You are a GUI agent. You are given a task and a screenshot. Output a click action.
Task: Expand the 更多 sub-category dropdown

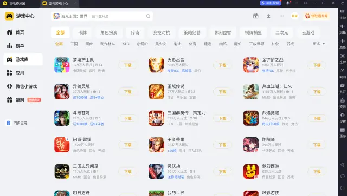pyautogui.click(x=319, y=44)
